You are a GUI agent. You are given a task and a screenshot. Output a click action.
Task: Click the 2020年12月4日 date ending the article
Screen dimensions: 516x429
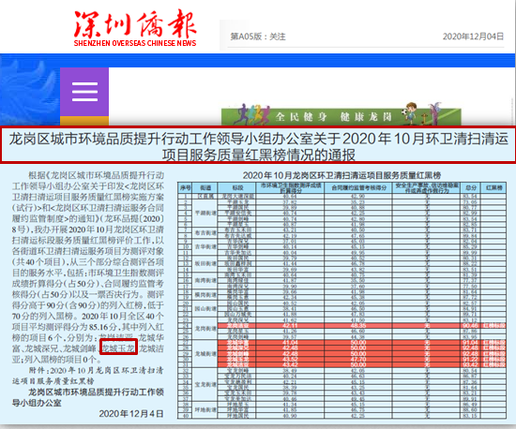131,414
